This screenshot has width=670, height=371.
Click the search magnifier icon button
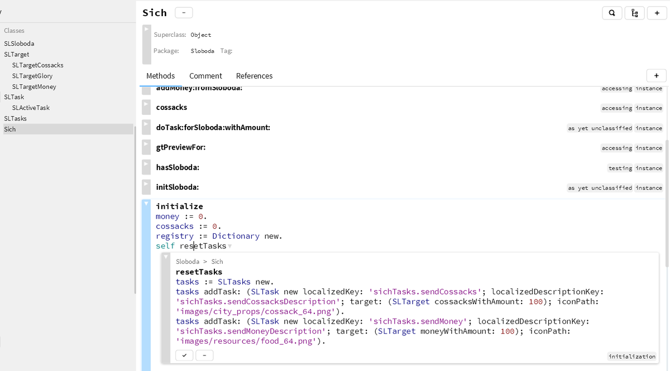(612, 13)
